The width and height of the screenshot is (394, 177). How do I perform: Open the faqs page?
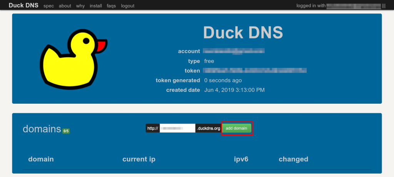[111, 6]
